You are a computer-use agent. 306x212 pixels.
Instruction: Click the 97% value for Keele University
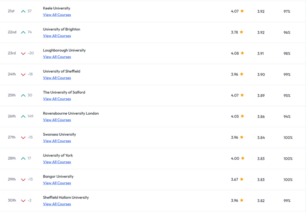[x=287, y=12]
